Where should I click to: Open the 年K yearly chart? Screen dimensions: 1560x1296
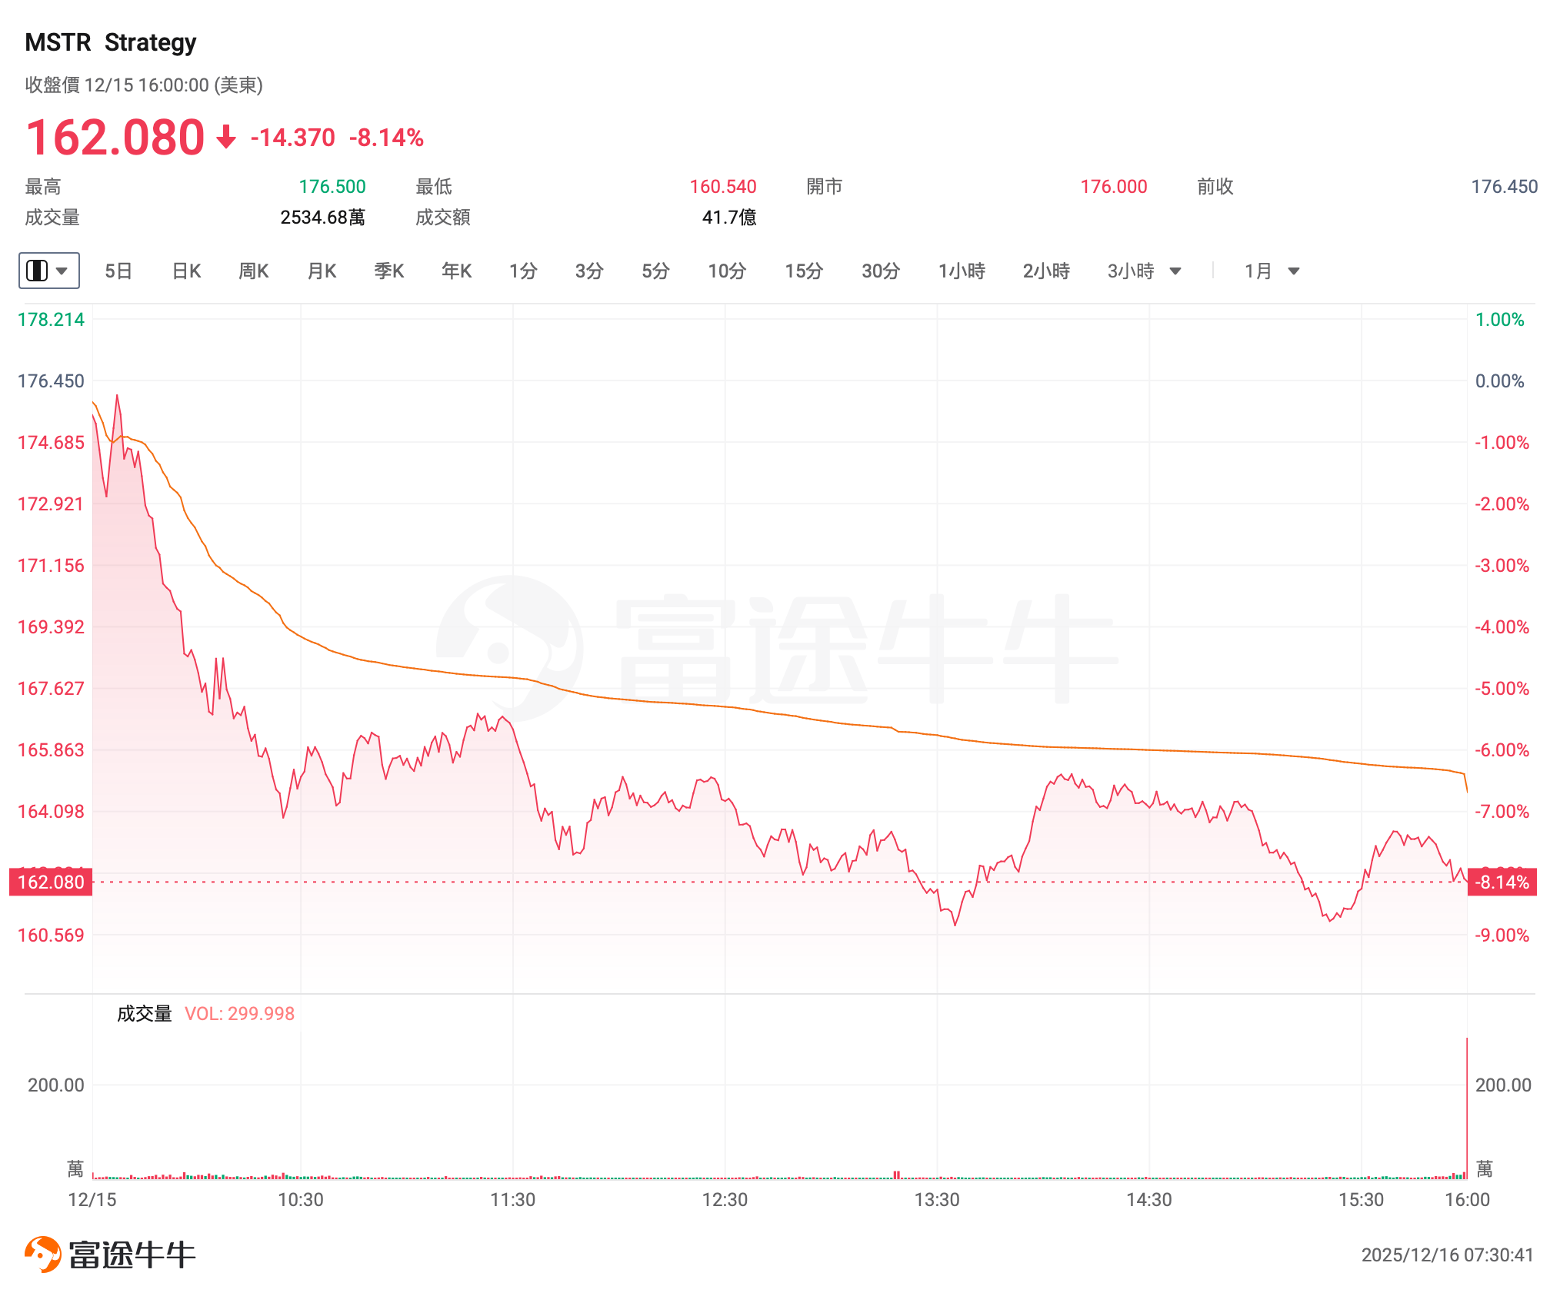pos(457,271)
